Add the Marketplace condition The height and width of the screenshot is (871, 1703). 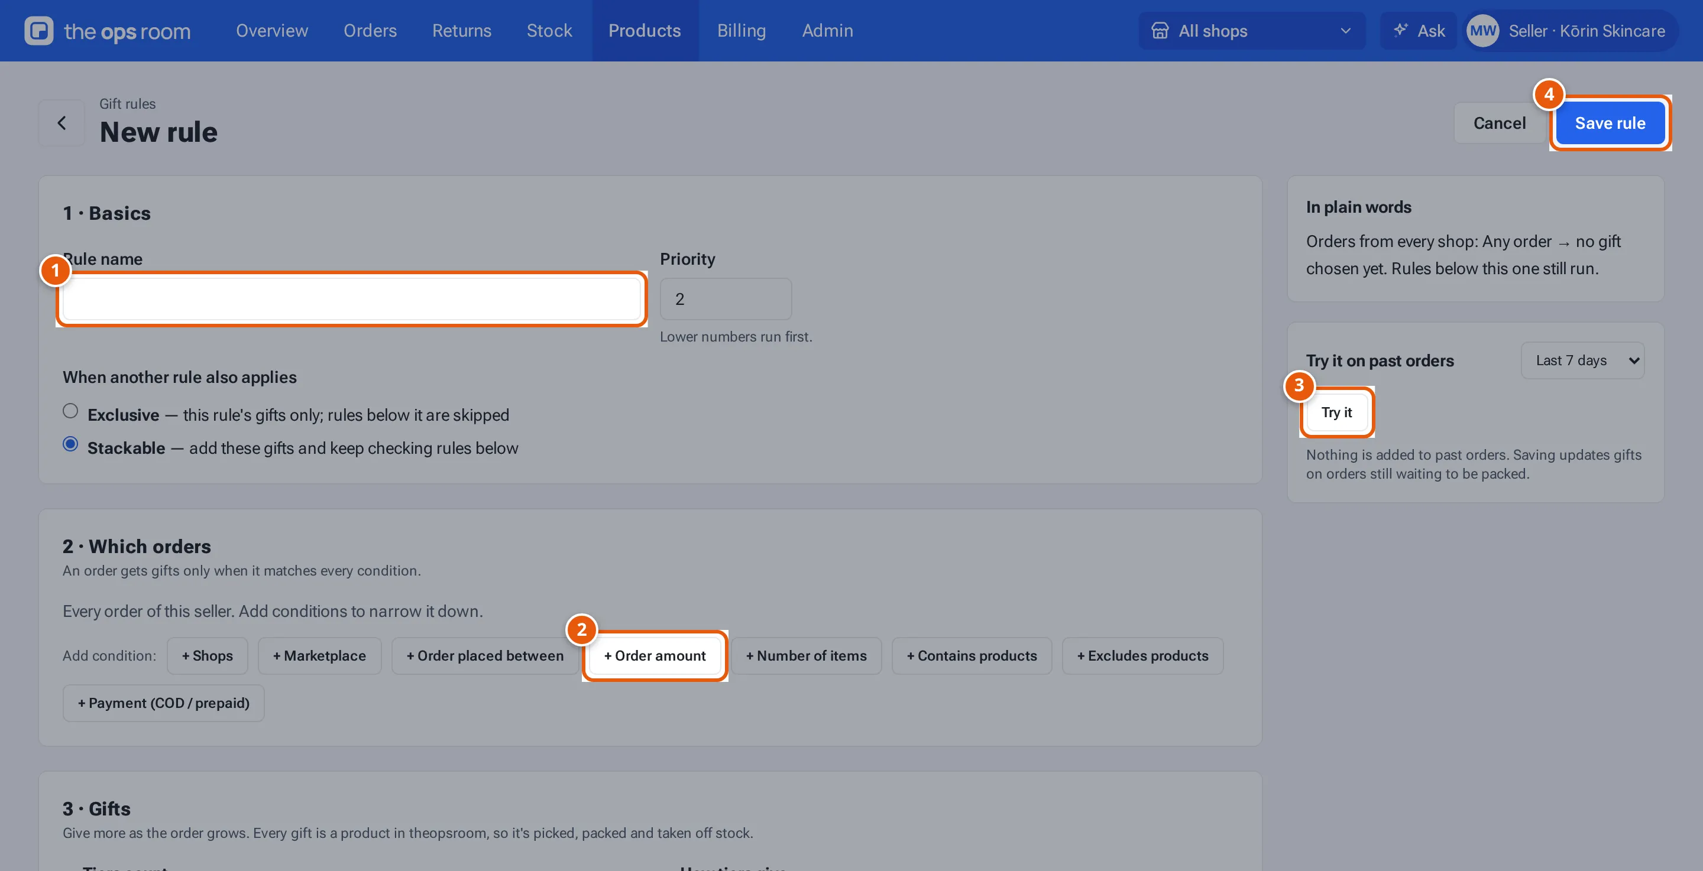pyautogui.click(x=319, y=655)
